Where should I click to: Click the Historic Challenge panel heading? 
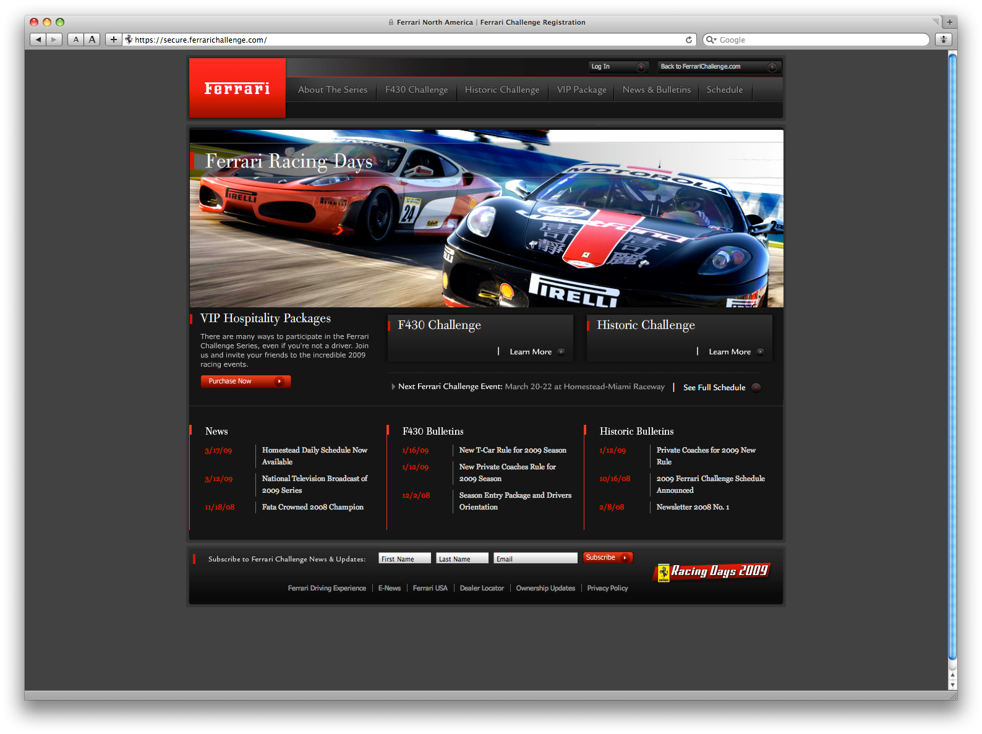click(x=646, y=325)
